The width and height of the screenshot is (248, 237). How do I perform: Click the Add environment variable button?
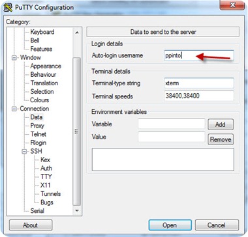pyautogui.click(x=221, y=124)
